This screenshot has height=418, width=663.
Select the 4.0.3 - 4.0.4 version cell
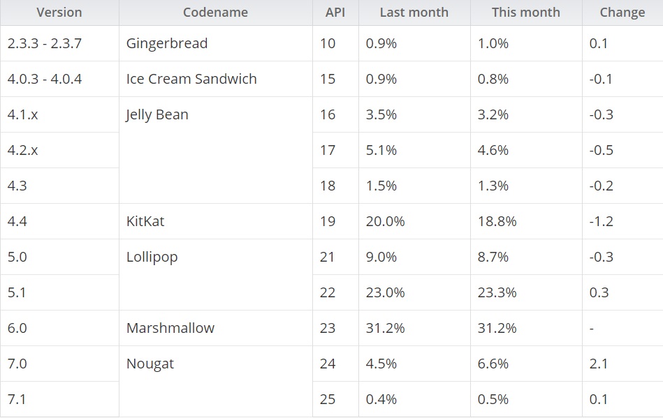(59, 79)
